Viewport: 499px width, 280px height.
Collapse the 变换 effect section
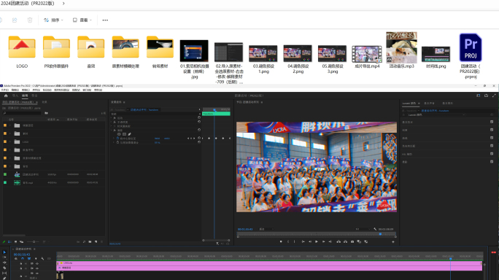coord(112,130)
